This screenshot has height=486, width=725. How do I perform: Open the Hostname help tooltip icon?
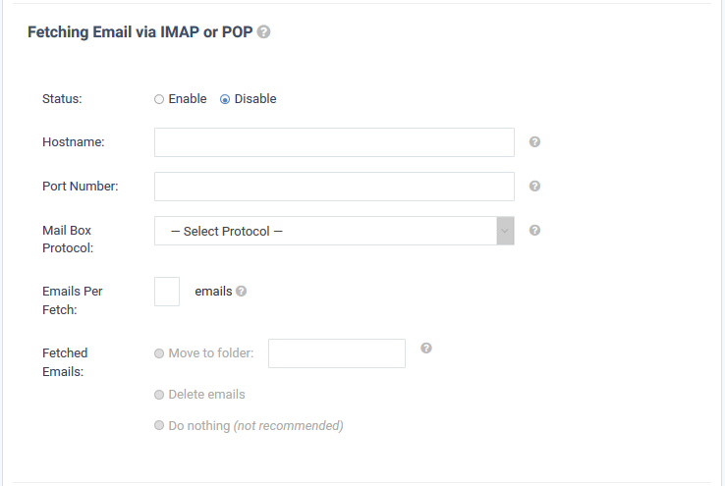pyautogui.click(x=534, y=141)
